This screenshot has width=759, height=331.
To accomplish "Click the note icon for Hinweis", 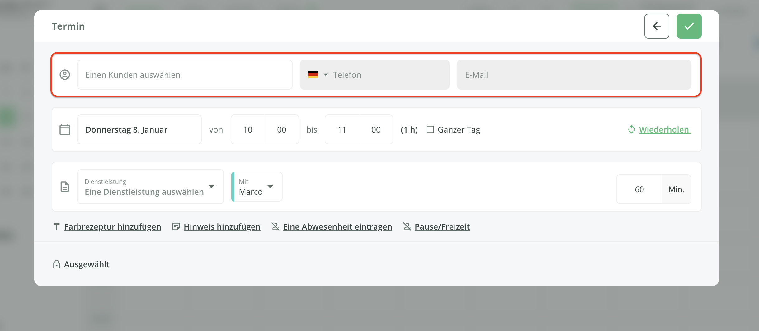I will pos(176,226).
